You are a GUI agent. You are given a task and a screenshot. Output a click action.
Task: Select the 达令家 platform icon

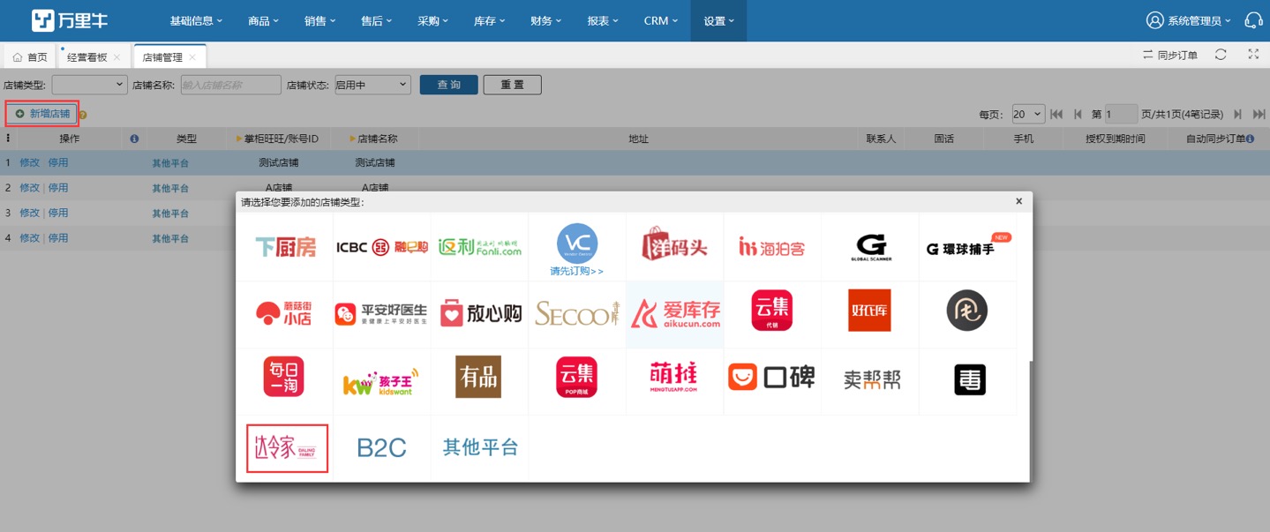pos(286,448)
